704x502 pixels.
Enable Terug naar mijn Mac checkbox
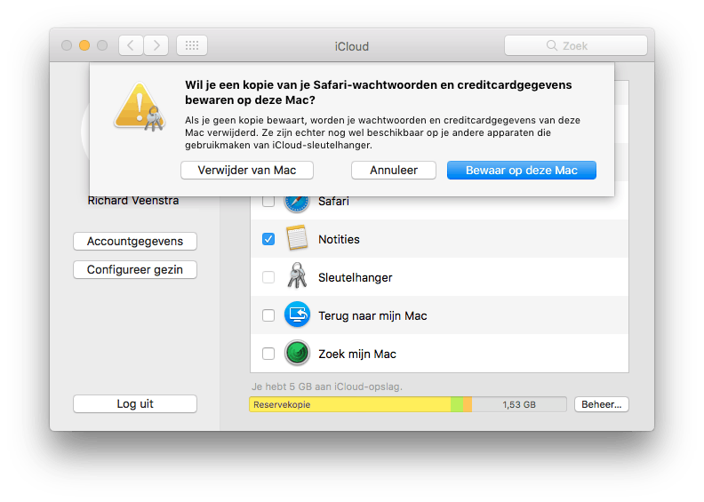click(x=268, y=315)
